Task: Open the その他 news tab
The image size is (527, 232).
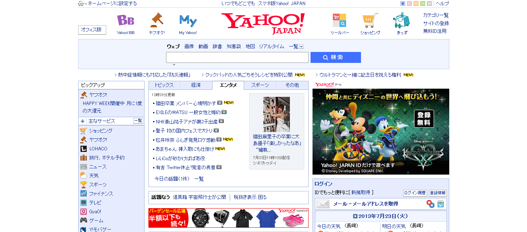Action: 292,85
